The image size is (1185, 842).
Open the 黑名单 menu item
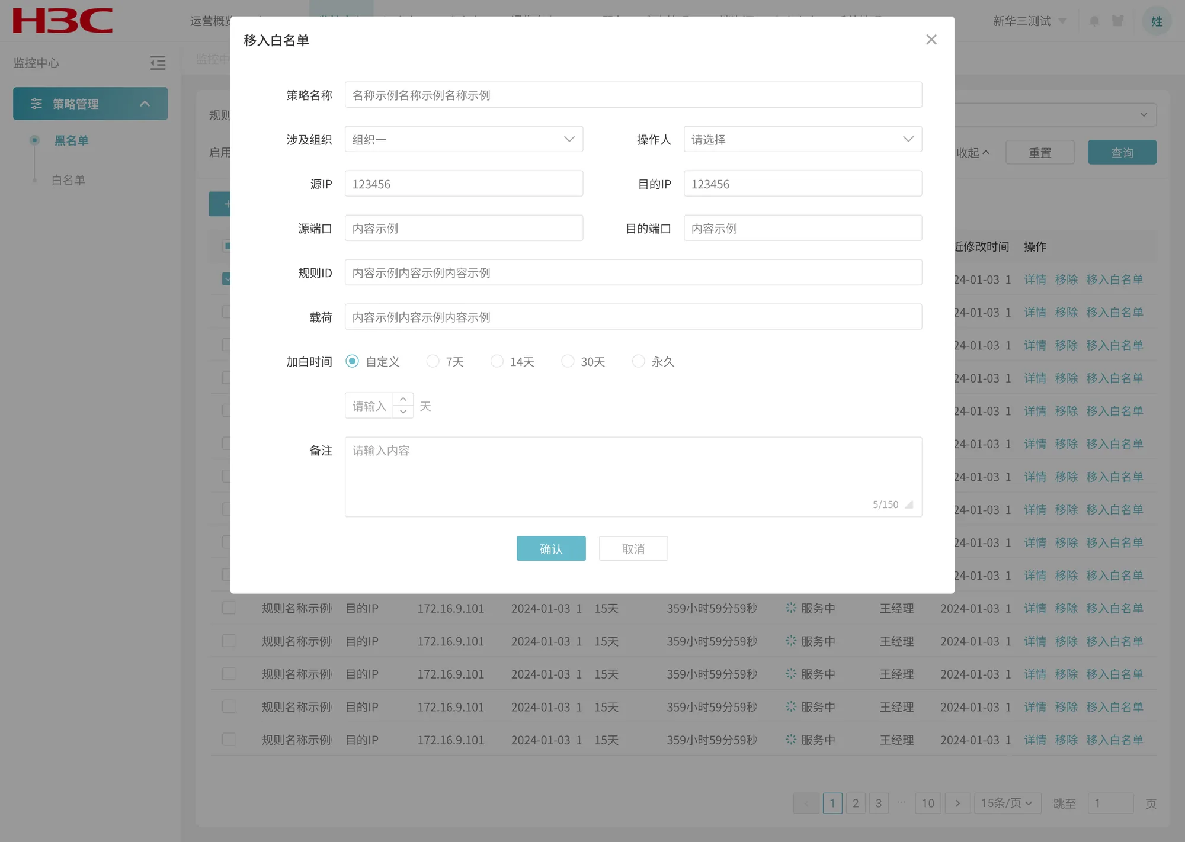[71, 140]
